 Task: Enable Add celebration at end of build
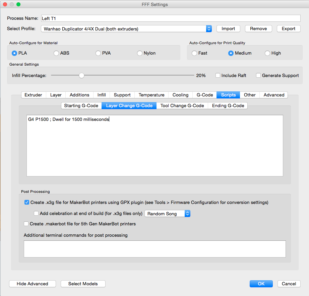click(36, 213)
